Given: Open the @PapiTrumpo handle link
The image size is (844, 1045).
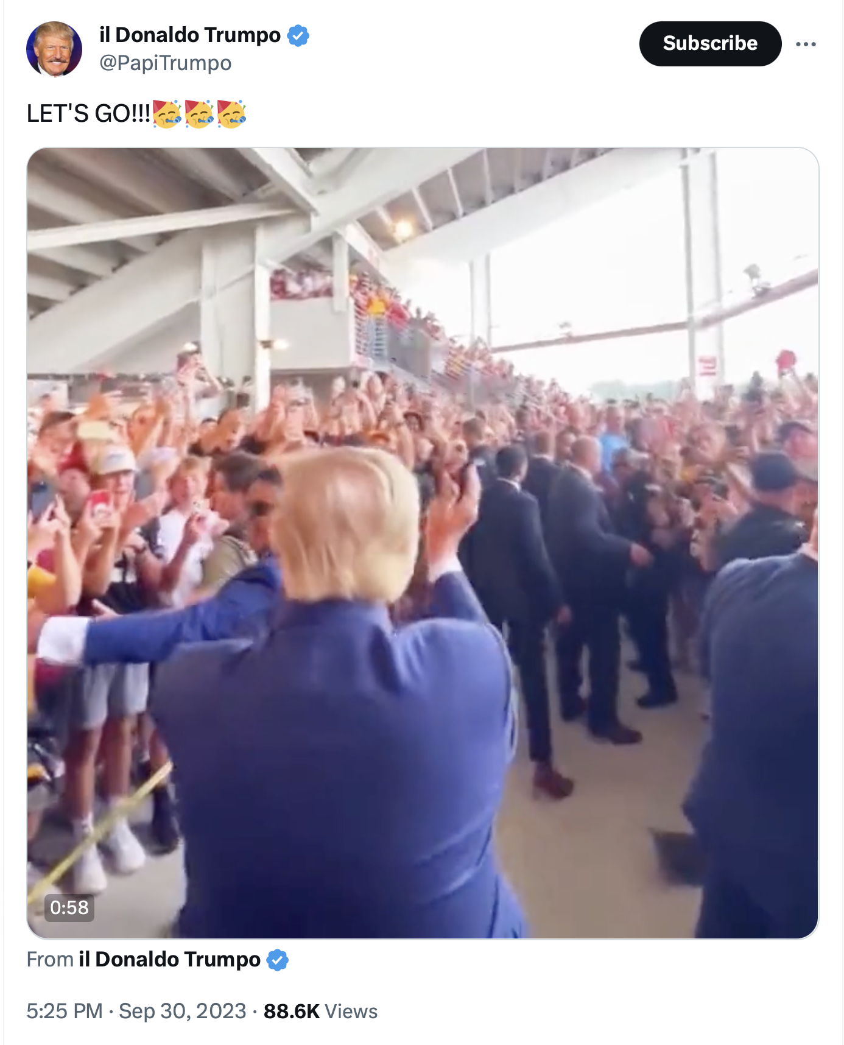Looking at the screenshot, I should click(166, 63).
